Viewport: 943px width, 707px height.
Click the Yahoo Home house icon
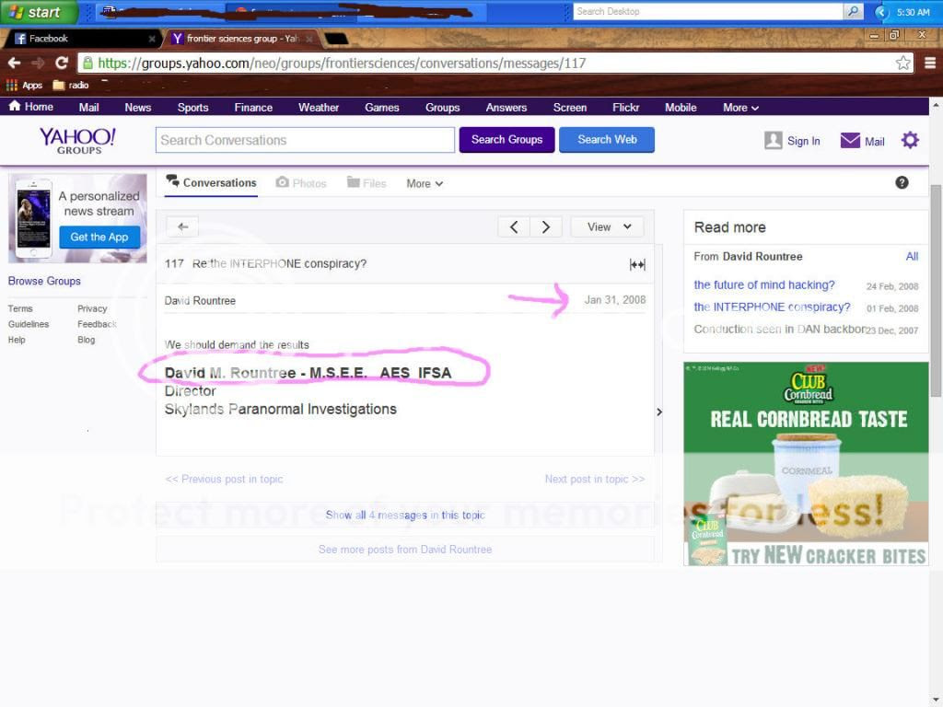15,107
